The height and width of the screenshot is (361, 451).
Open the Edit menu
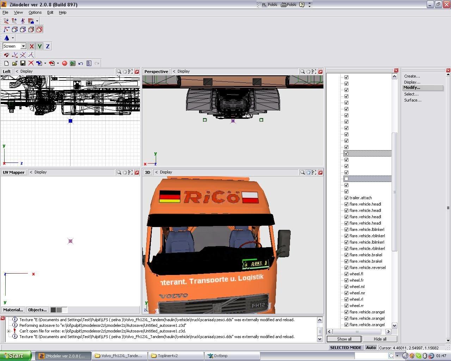click(50, 12)
